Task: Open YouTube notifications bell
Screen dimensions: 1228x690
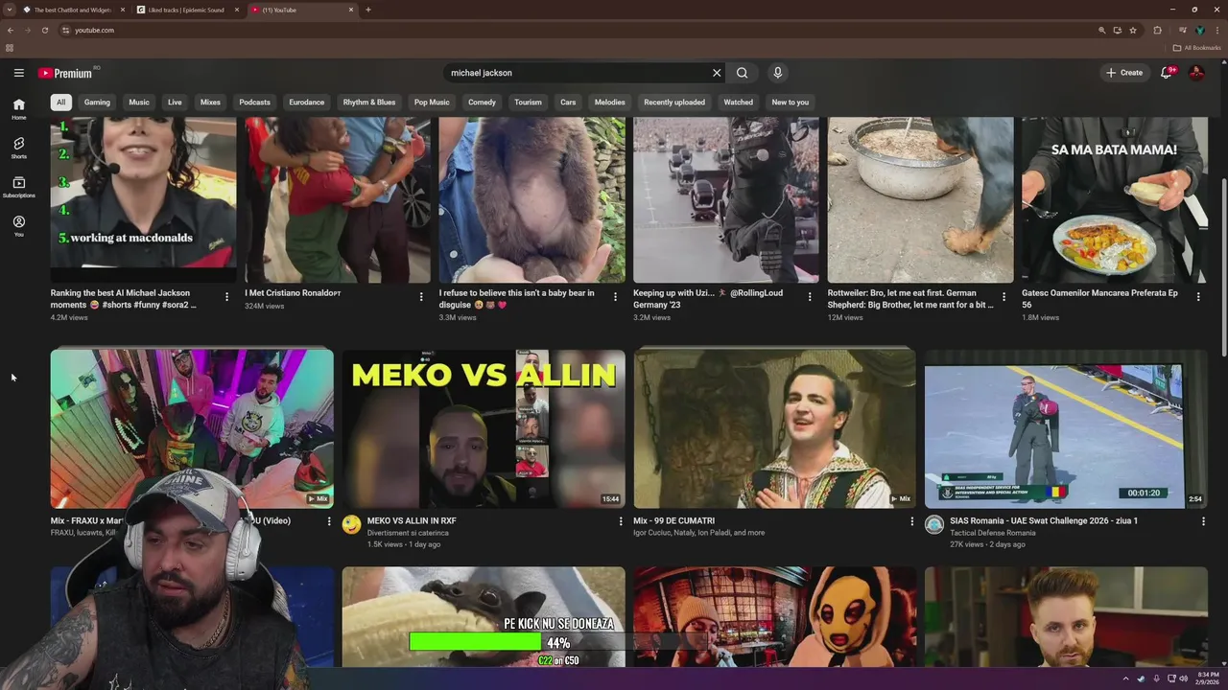Action: pos(1166,73)
